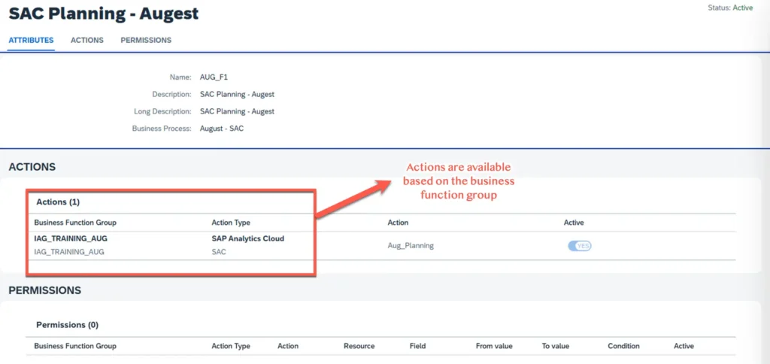
Task: Click the SAP Analytics Cloud action type cell
Action: pos(248,238)
